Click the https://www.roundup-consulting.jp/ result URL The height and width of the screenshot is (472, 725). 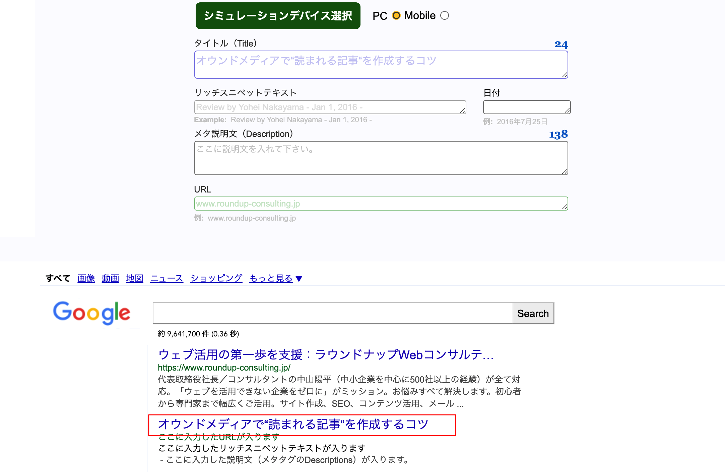click(224, 368)
